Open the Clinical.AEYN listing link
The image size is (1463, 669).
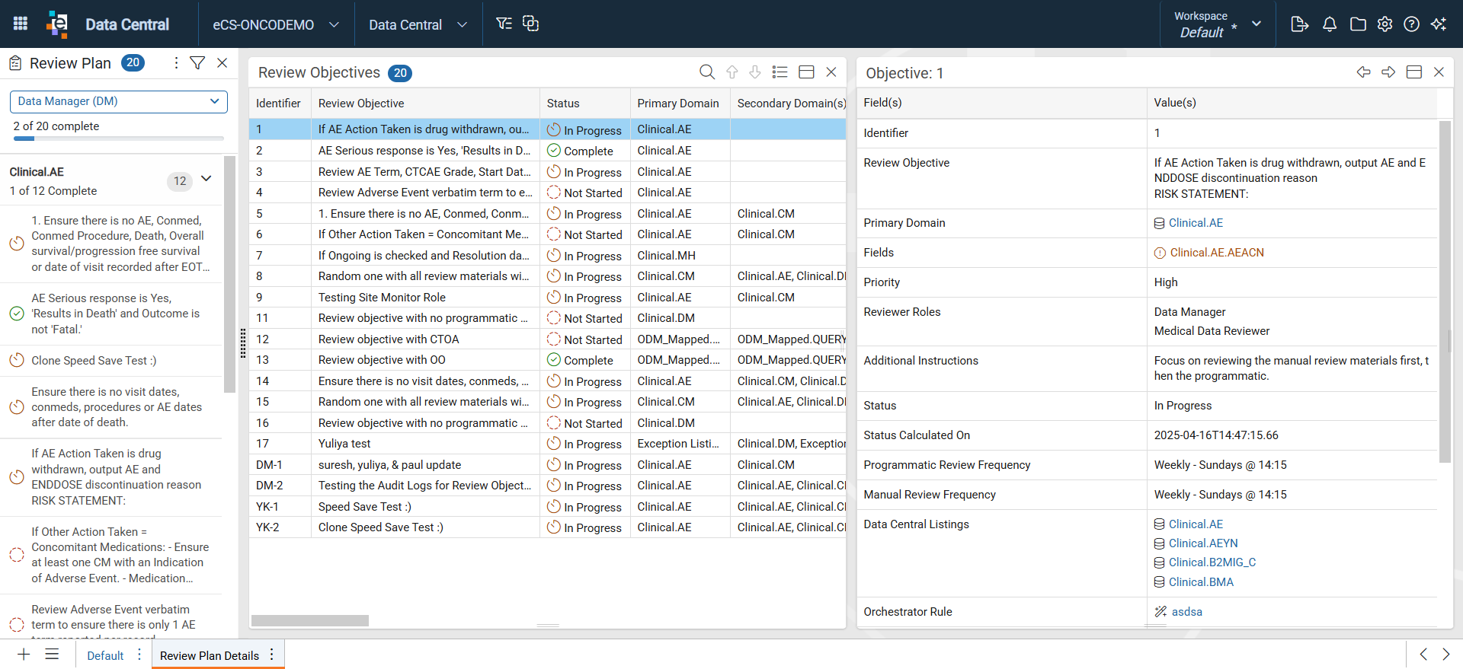(1203, 543)
